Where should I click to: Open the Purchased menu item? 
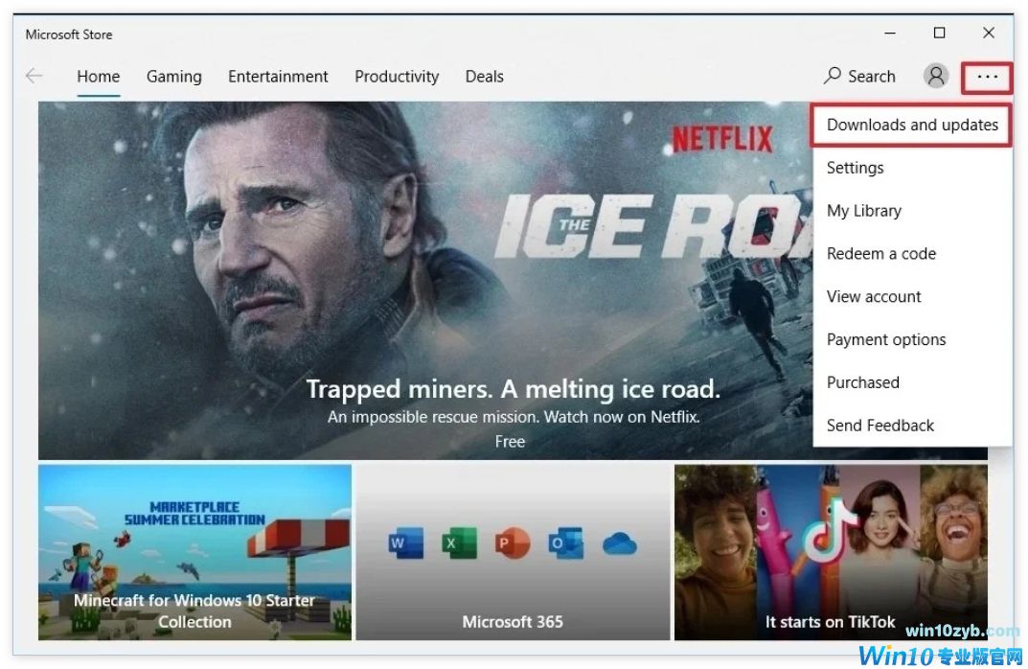pos(911,382)
